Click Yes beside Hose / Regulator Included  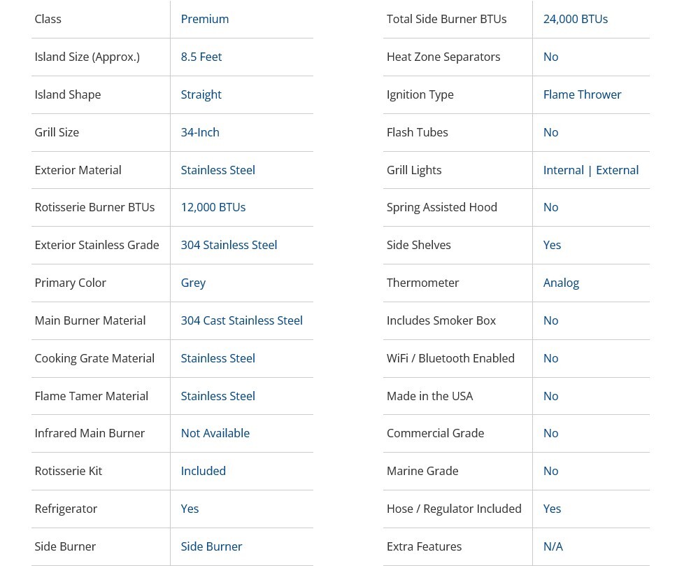point(552,509)
